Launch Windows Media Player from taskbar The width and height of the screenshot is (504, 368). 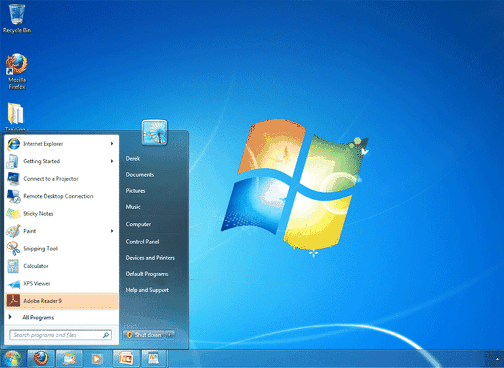pyautogui.click(x=96, y=358)
